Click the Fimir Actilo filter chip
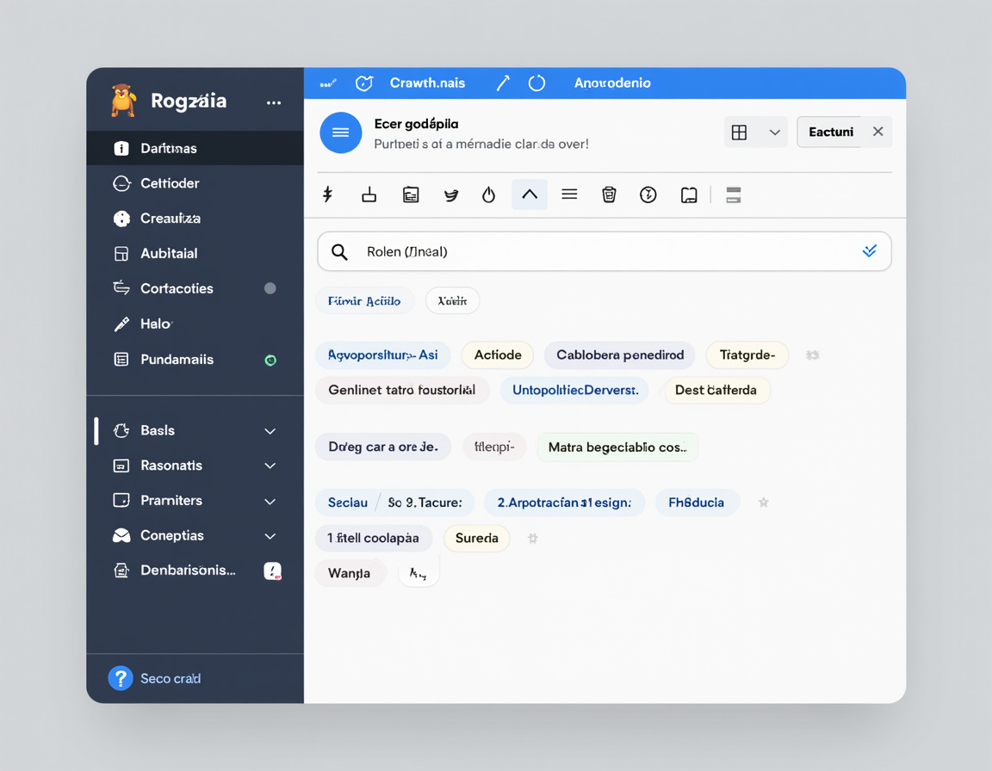The height and width of the screenshot is (771, 992). (x=364, y=300)
